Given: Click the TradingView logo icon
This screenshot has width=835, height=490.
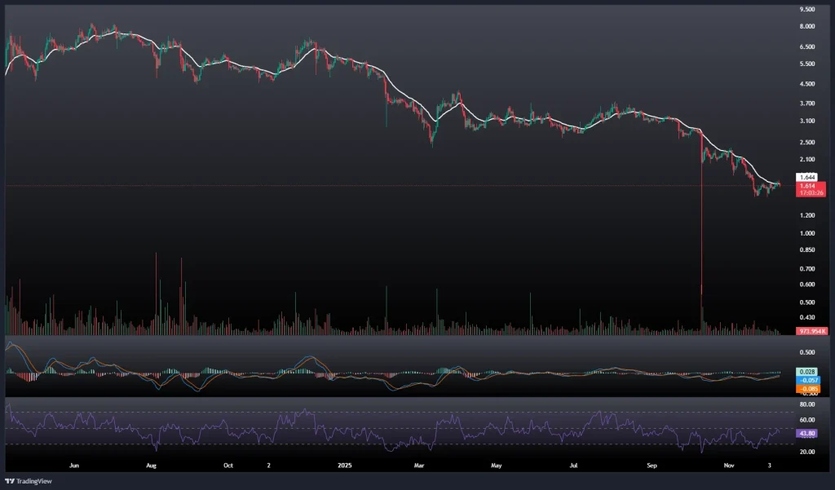Looking at the screenshot, I should pos(11,481).
